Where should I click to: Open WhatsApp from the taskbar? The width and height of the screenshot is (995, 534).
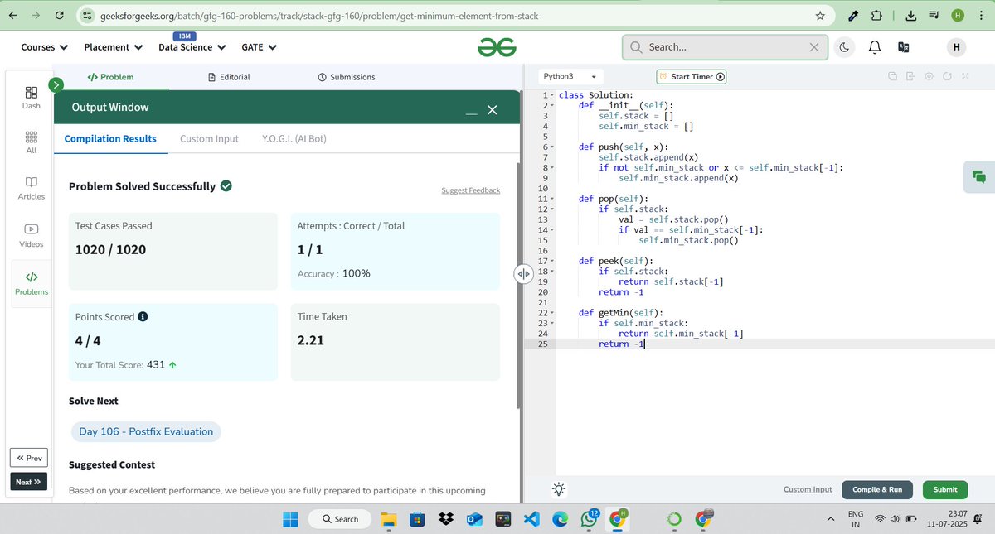pos(590,519)
